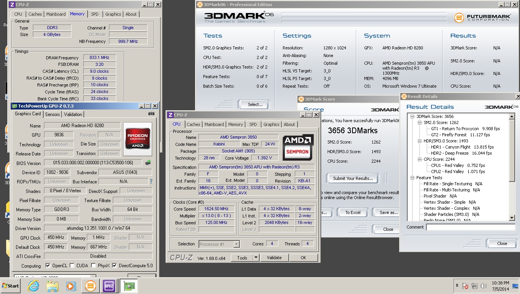Switch to GPU-Z via its taskbar icon
Viewport: 520px width, 294px height.
128,286
